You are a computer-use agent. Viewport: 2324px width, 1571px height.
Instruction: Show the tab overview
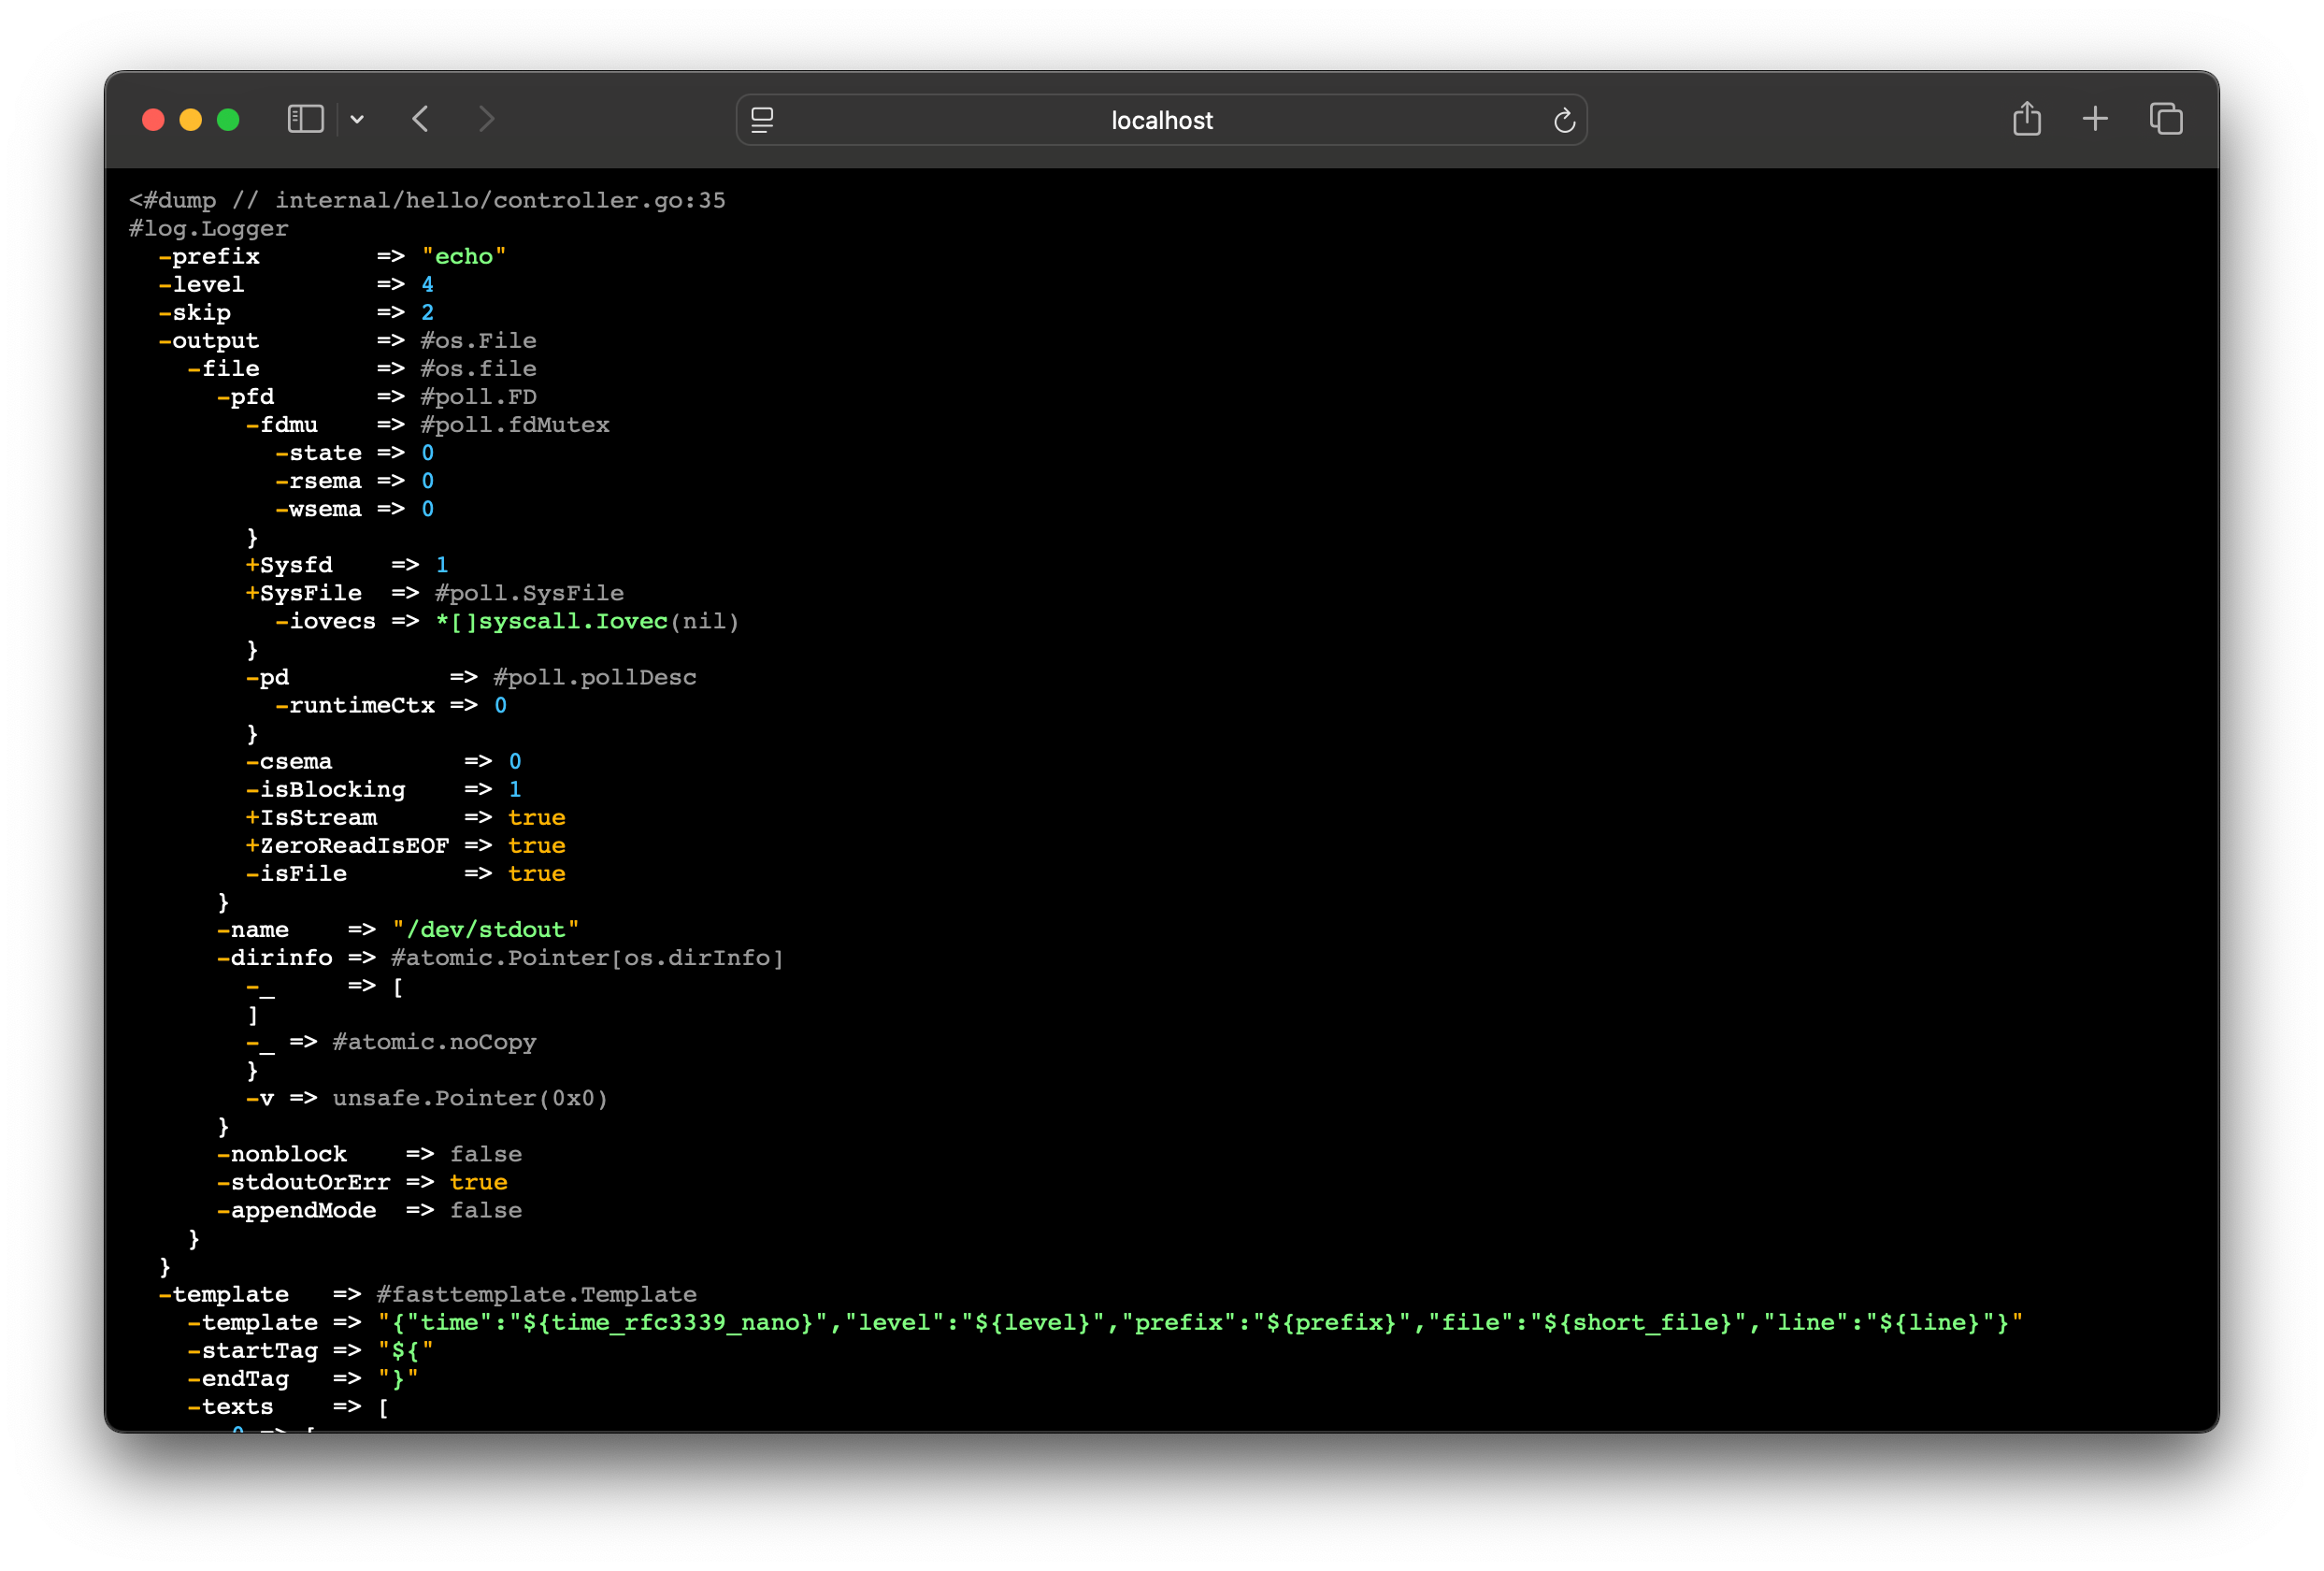click(x=2166, y=118)
